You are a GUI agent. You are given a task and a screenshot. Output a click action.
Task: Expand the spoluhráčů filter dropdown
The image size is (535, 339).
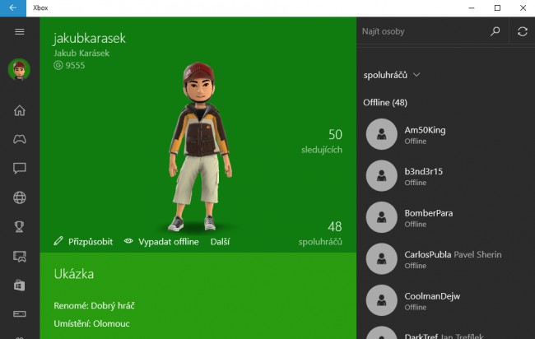click(x=391, y=75)
